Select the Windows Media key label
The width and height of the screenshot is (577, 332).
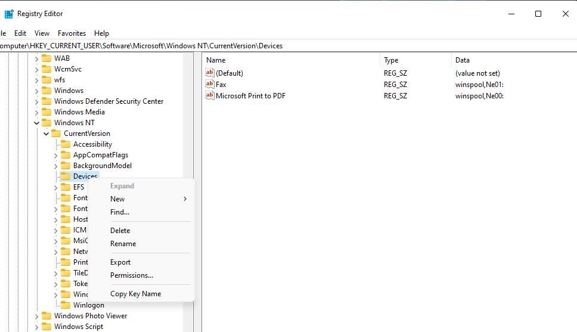point(79,111)
